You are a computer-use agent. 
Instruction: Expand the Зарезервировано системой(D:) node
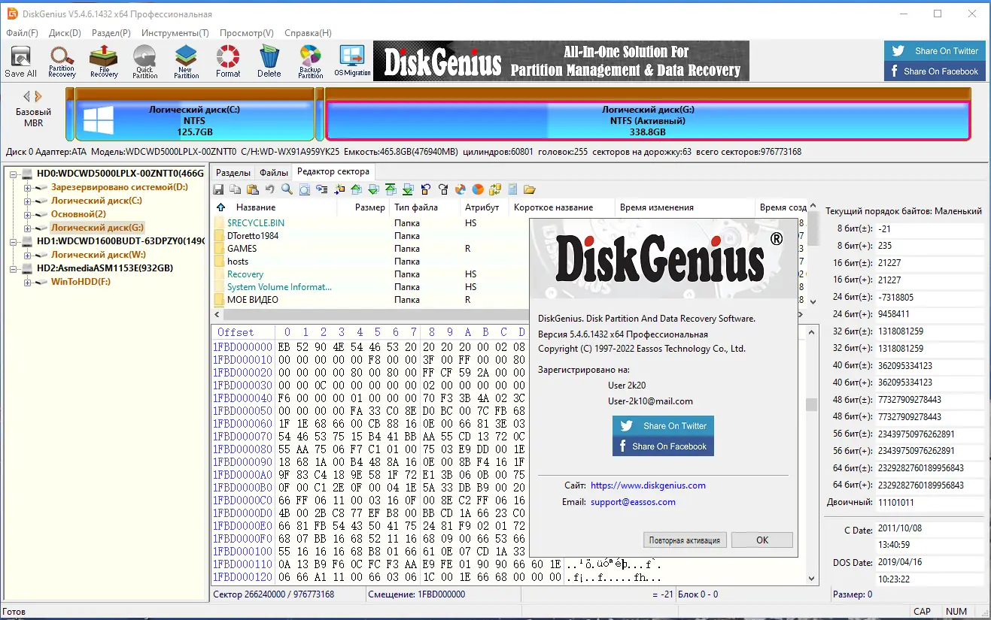coord(28,187)
